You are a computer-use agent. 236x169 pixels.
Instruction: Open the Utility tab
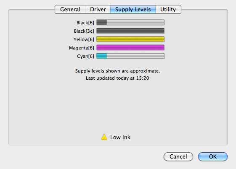[x=168, y=10]
